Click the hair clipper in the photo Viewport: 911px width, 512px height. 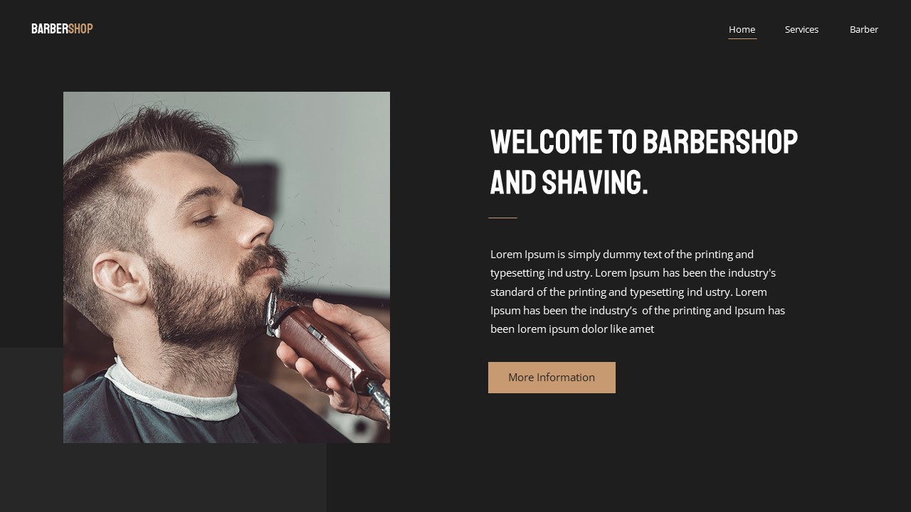pyautogui.click(x=324, y=348)
